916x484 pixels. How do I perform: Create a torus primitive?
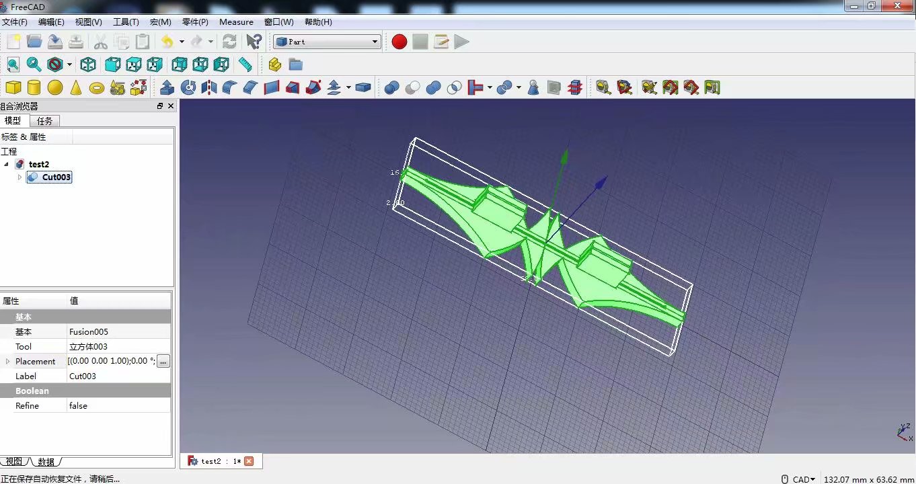click(x=97, y=87)
